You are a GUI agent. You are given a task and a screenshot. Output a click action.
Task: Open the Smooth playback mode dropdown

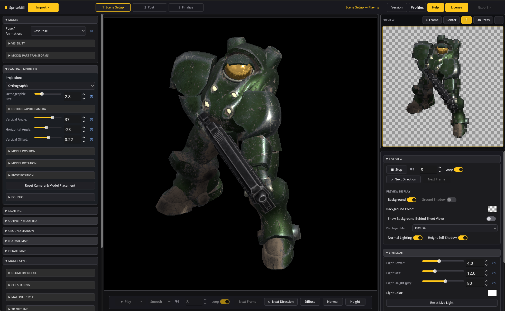(160, 302)
